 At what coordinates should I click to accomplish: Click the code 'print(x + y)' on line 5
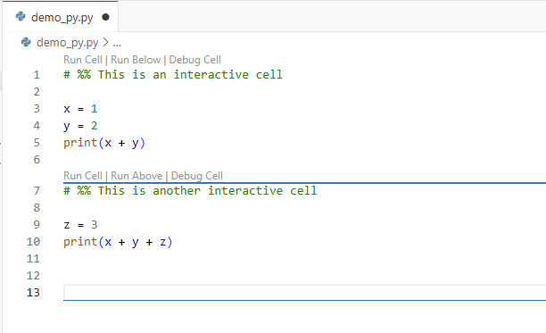click(x=104, y=143)
